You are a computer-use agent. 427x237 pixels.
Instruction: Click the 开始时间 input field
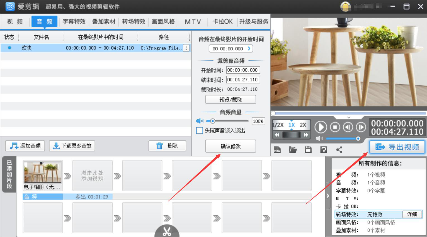pyautogui.click(x=243, y=70)
